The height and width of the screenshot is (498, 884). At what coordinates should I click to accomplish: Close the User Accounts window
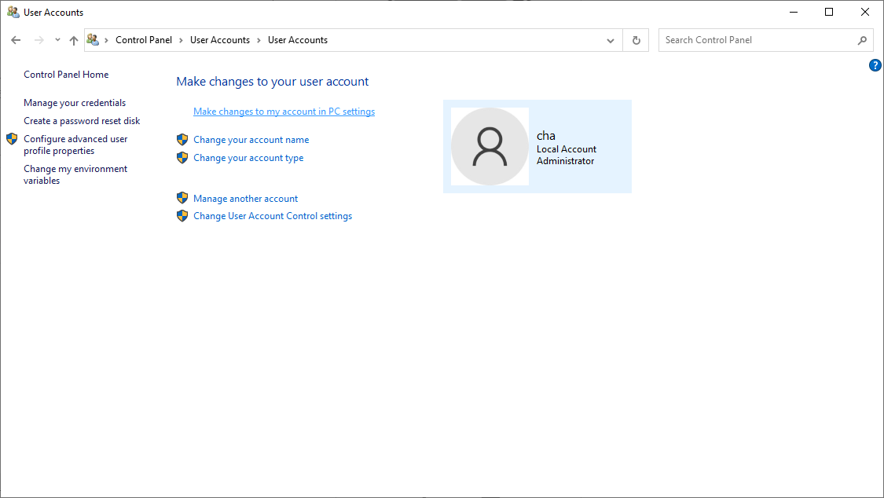point(865,12)
